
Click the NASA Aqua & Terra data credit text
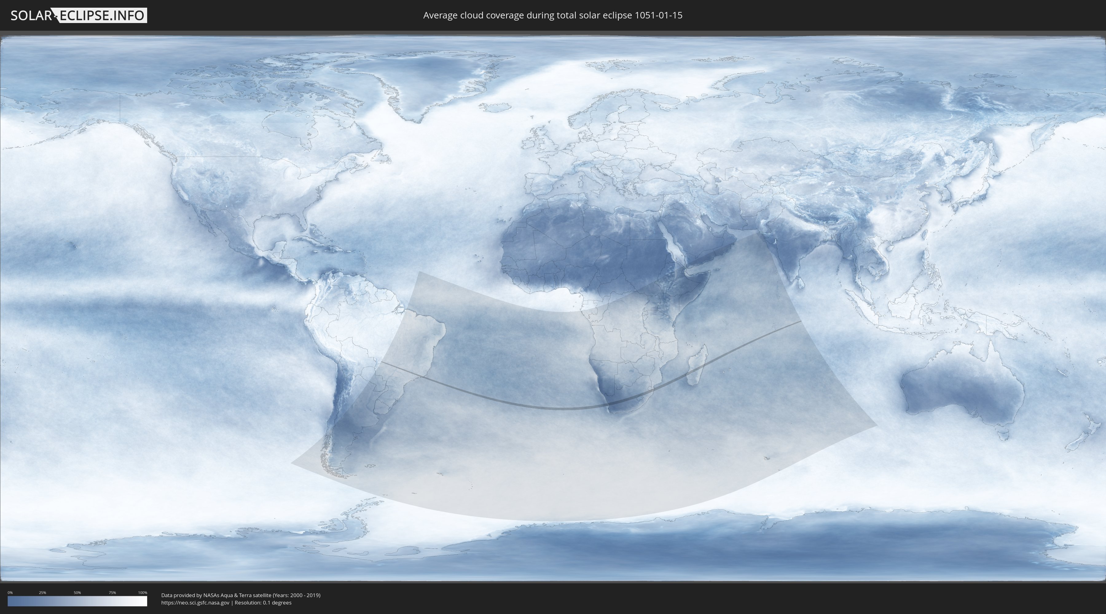coord(241,595)
